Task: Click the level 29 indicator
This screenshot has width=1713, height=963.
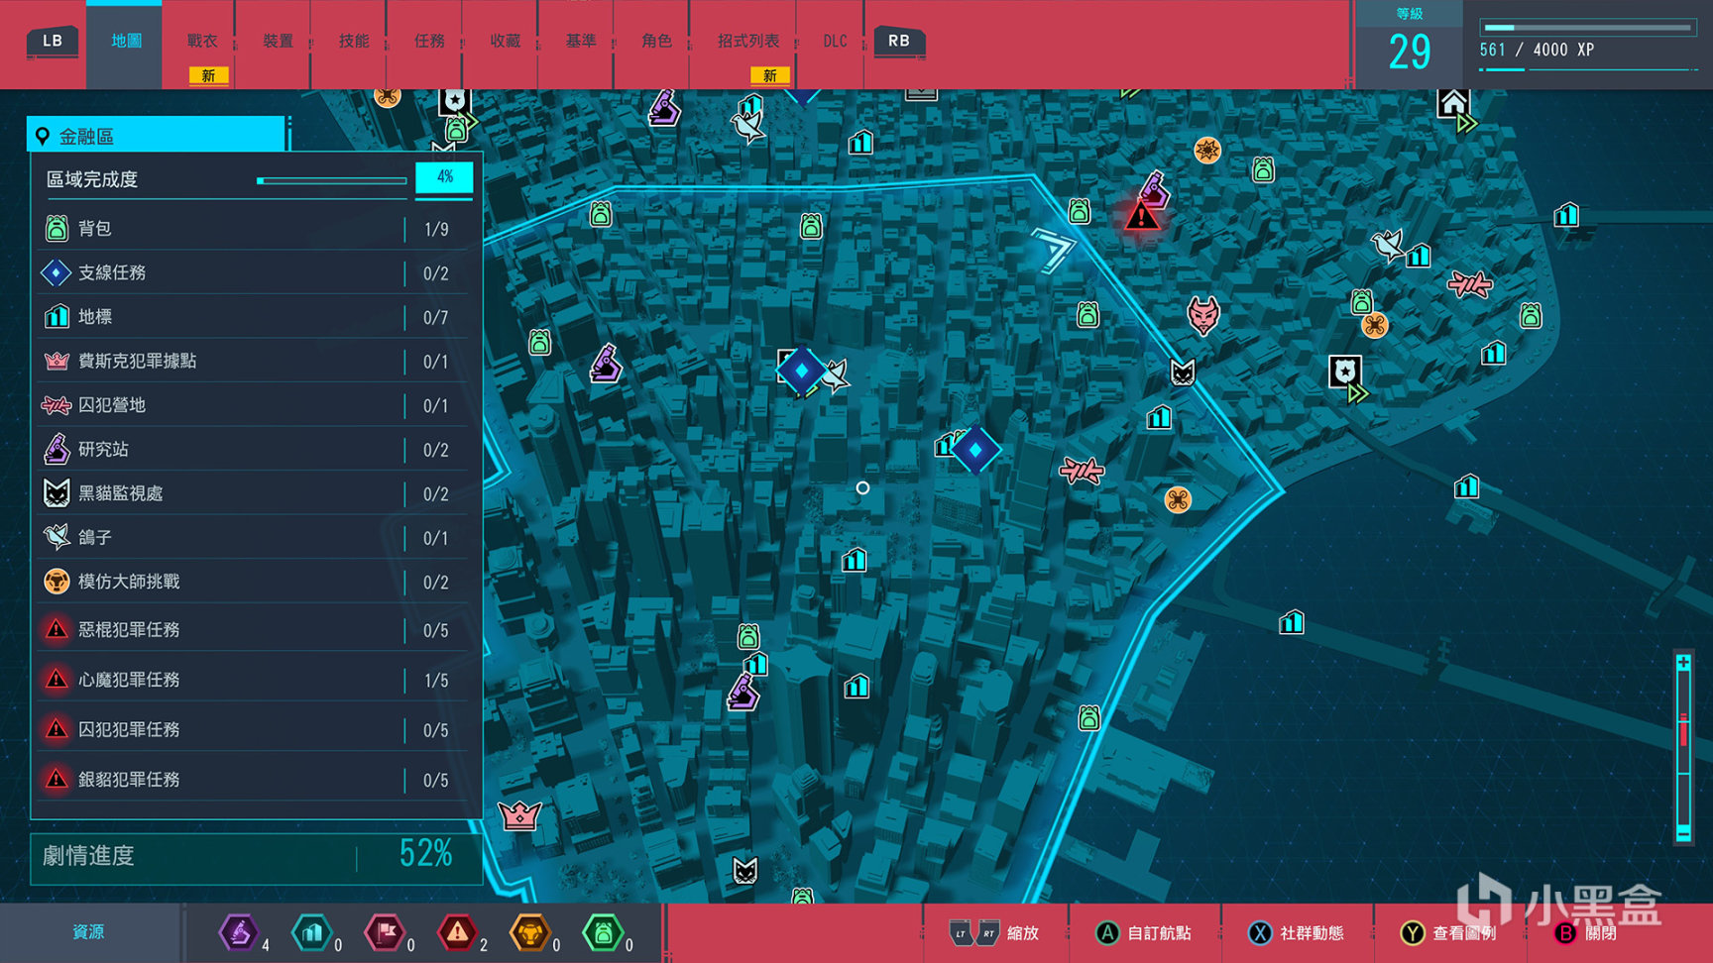Action: pyautogui.click(x=1410, y=45)
